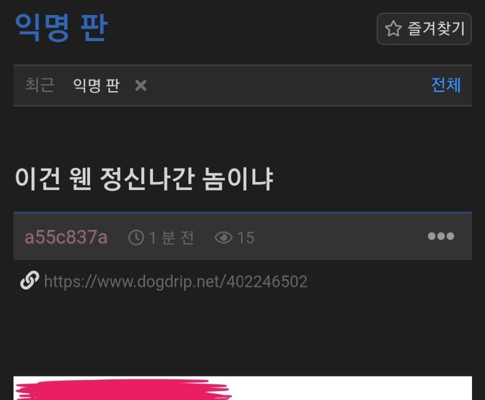Remove 익명 판 from recent boards
485x400 pixels.
pyautogui.click(x=140, y=85)
